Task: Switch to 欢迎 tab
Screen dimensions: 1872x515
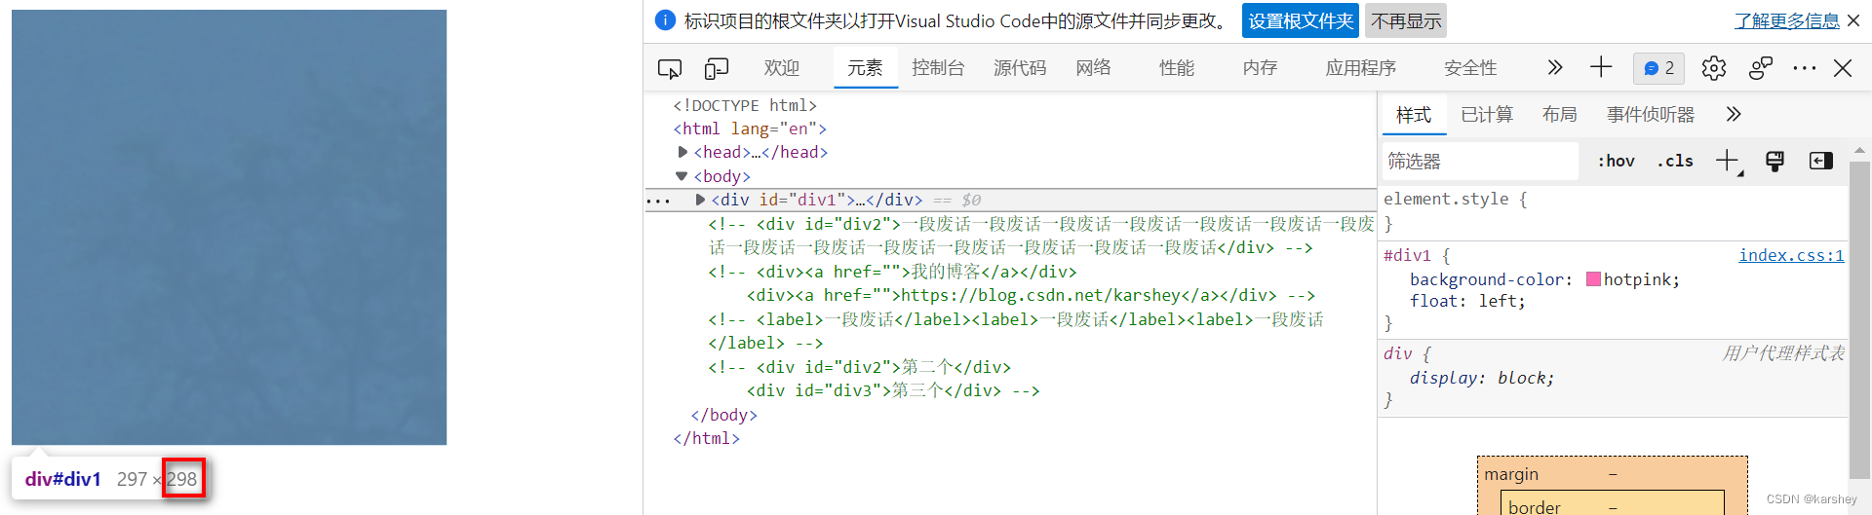Action: (782, 67)
